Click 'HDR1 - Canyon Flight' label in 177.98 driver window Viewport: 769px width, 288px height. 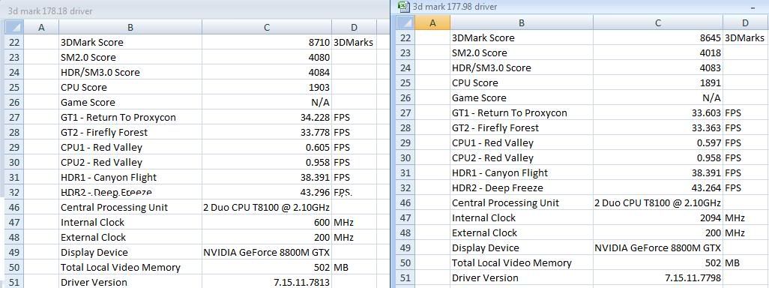pyautogui.click(x=500, y=172)
